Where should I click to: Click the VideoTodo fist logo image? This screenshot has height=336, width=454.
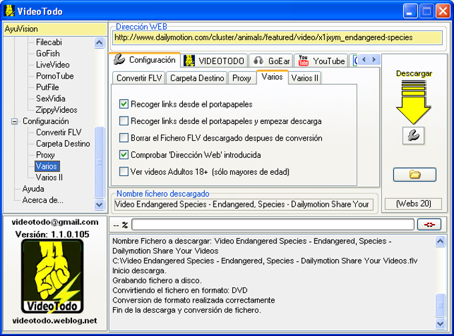point(52,277)
